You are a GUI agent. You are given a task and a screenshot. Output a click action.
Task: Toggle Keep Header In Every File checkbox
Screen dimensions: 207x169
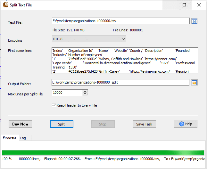click(54, 105)
